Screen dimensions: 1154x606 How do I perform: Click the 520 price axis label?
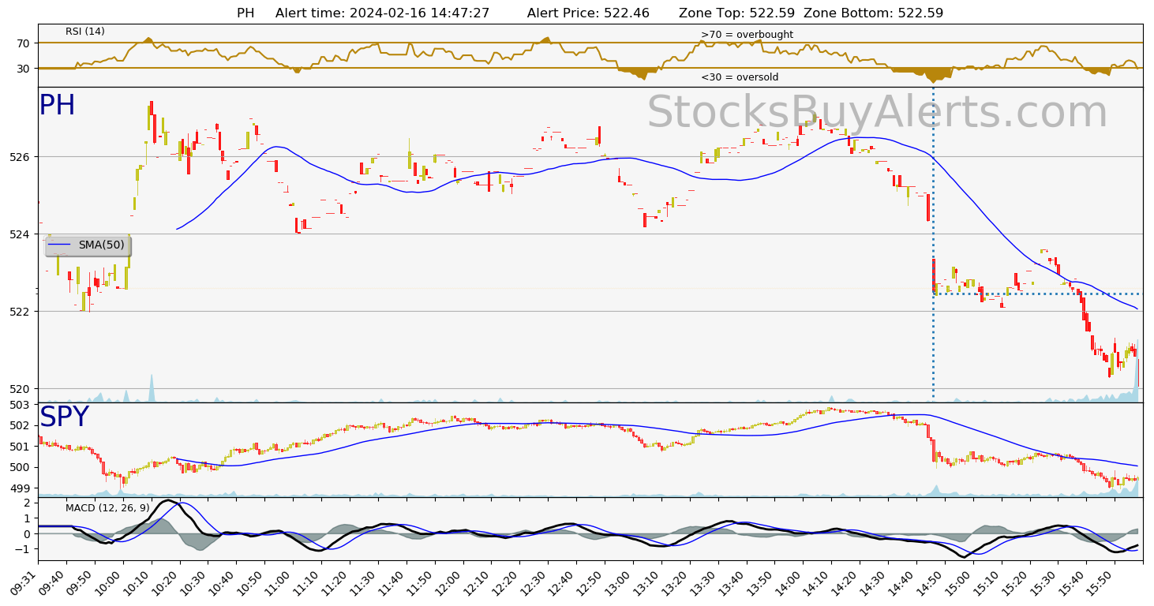pyautogui.click(x=20, y=389)
